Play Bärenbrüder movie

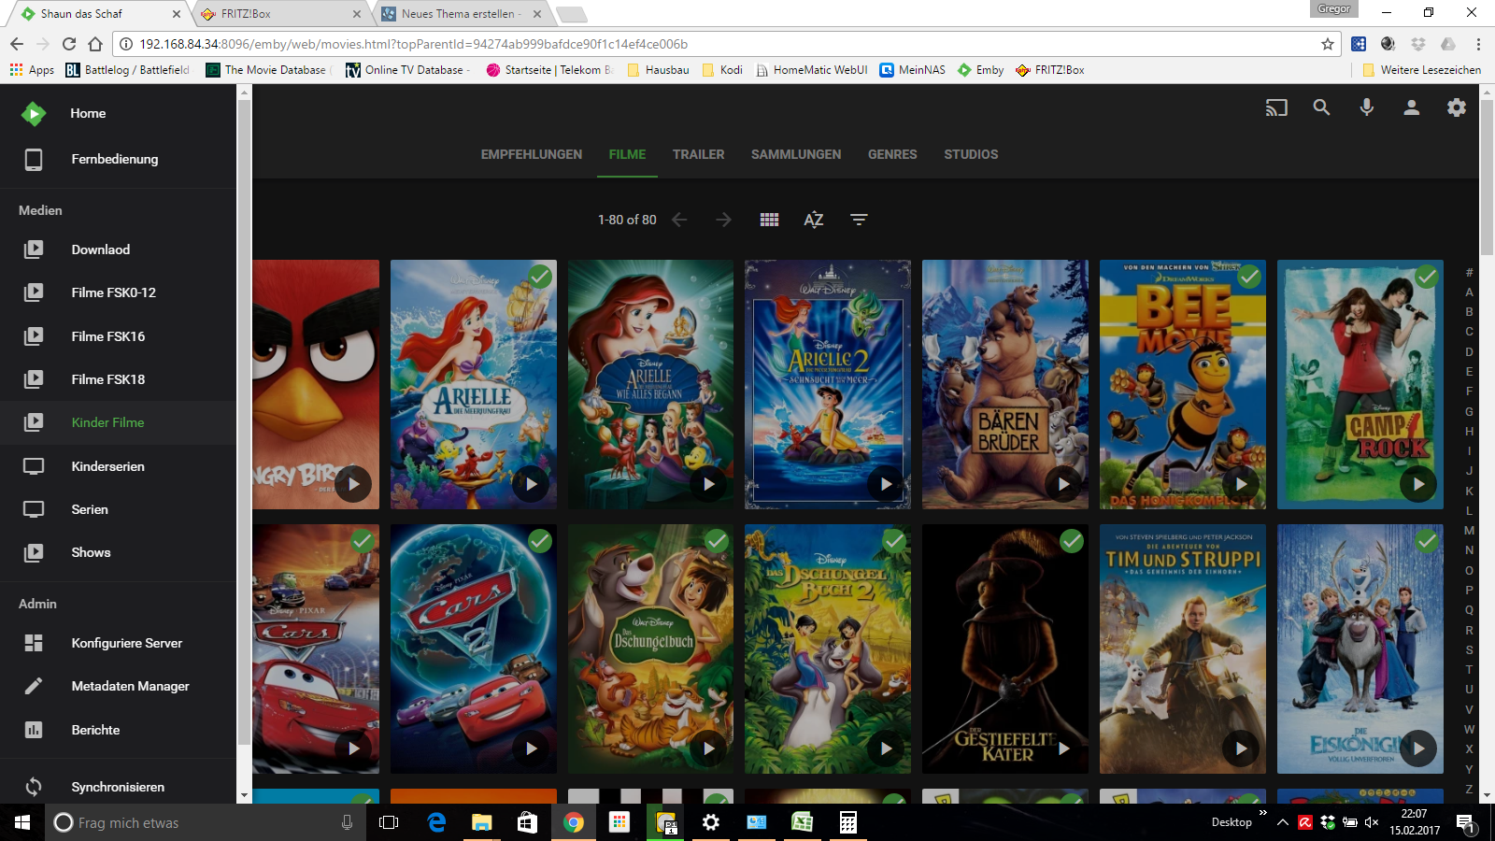click(1063, 484)
